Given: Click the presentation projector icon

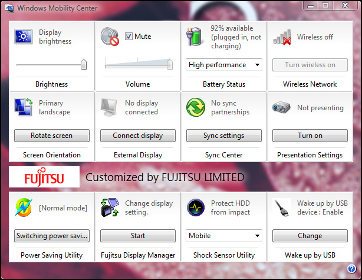Looking at the screenshot, I should pos(281,107).
